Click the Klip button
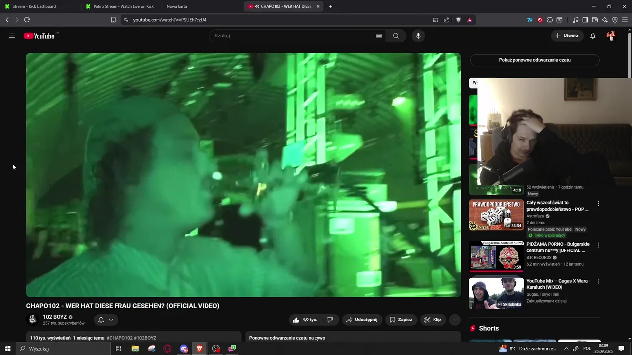 [x=433, y=320]
